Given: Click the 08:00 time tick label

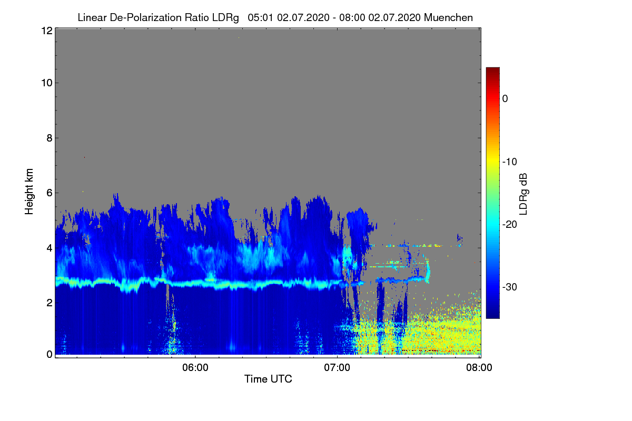Looking at the screenshot, I should click(x=479, y=368).
